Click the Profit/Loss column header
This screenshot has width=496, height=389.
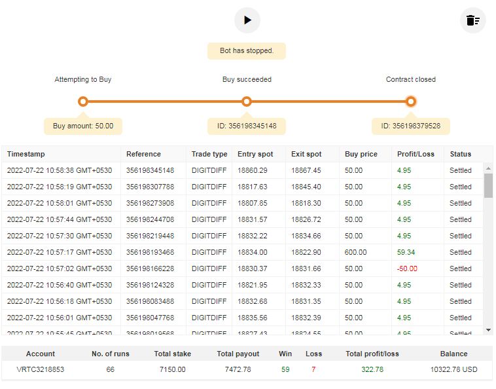[x=415, y=154]
